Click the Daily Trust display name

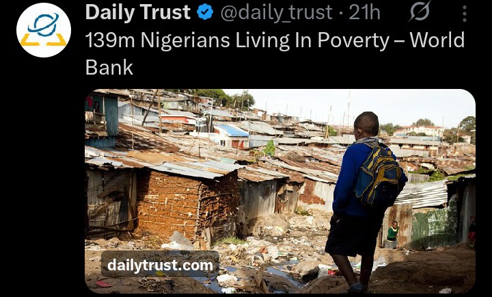[x=138, y=12]
